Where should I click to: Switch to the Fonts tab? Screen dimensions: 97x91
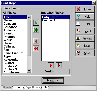[x=37, y=87]
